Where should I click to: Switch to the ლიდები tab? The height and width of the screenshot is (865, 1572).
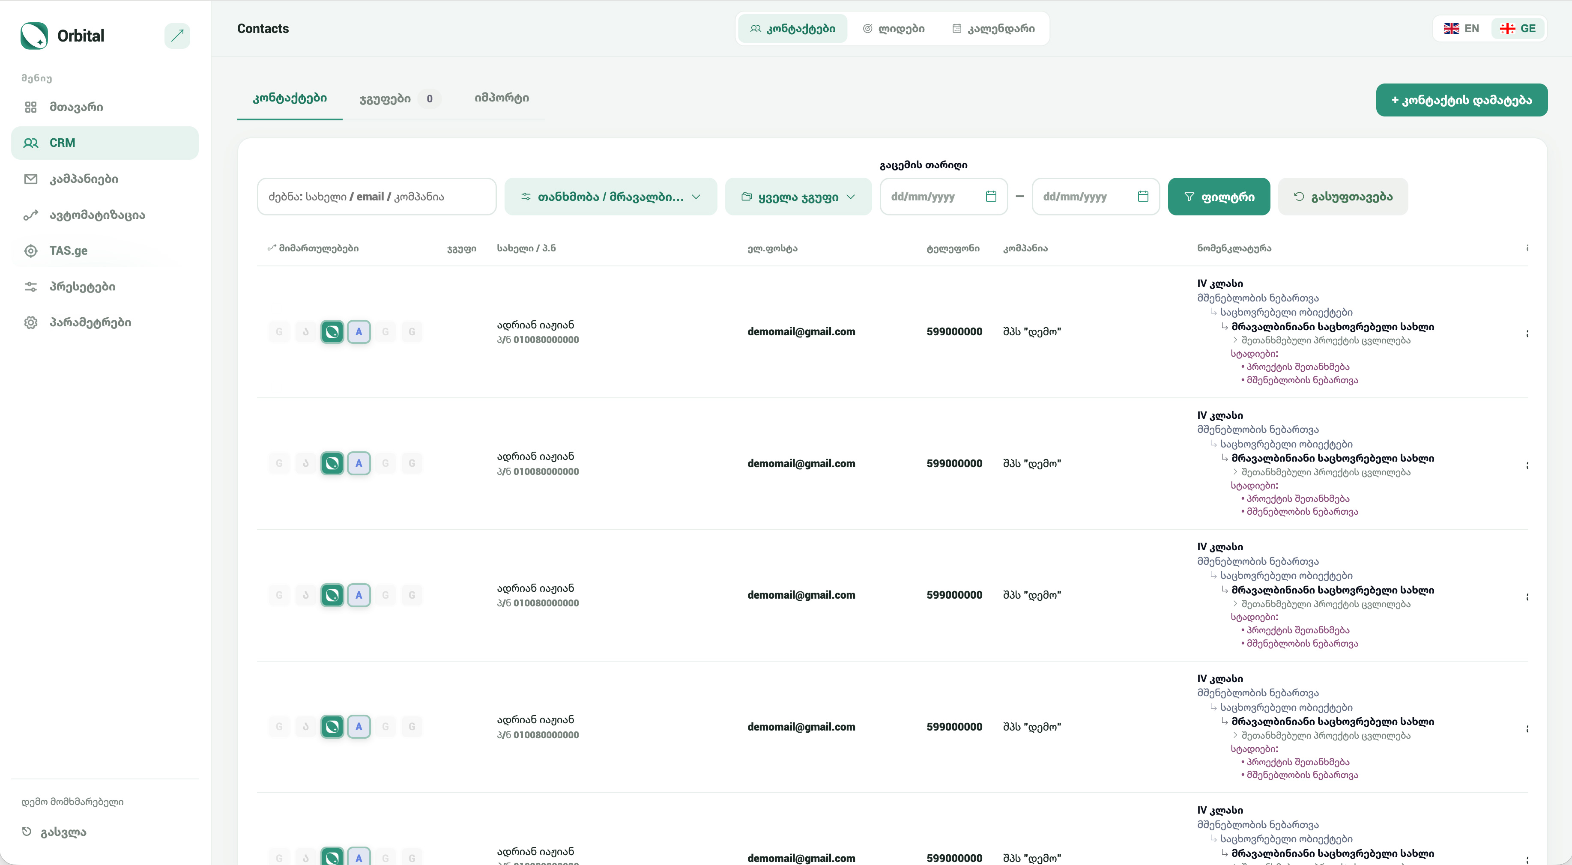click(x=894, y=29)
